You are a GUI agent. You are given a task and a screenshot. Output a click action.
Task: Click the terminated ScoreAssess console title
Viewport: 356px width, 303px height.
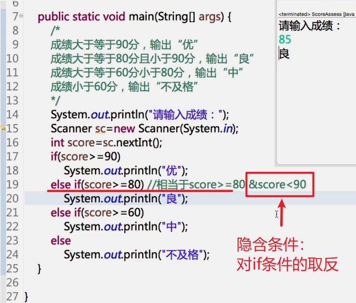(x=316, y=14)
